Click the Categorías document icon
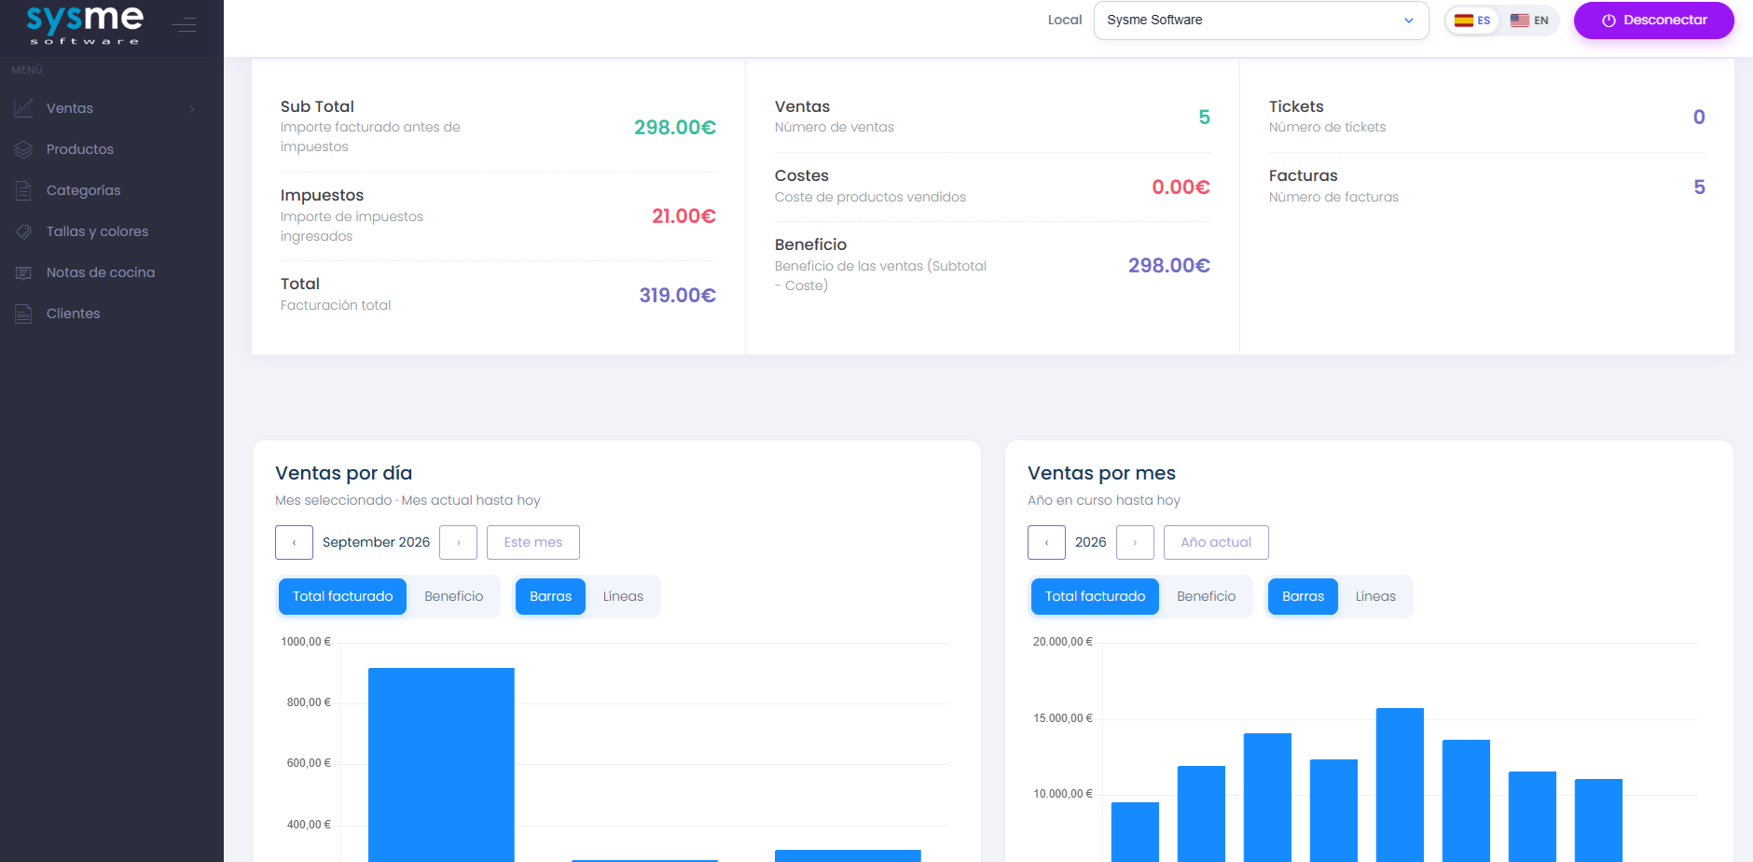Viewport: 1753px width, 862px height. (x=23, y=190)
